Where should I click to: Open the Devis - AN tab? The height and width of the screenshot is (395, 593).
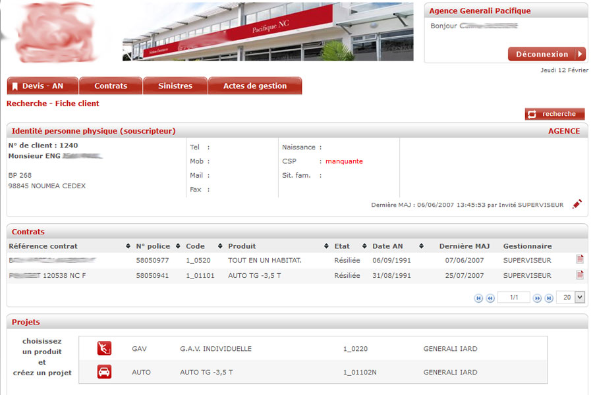click(x=43, y=86)
